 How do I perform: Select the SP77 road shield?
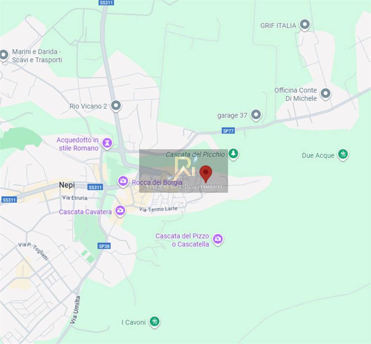click(228, 131)
